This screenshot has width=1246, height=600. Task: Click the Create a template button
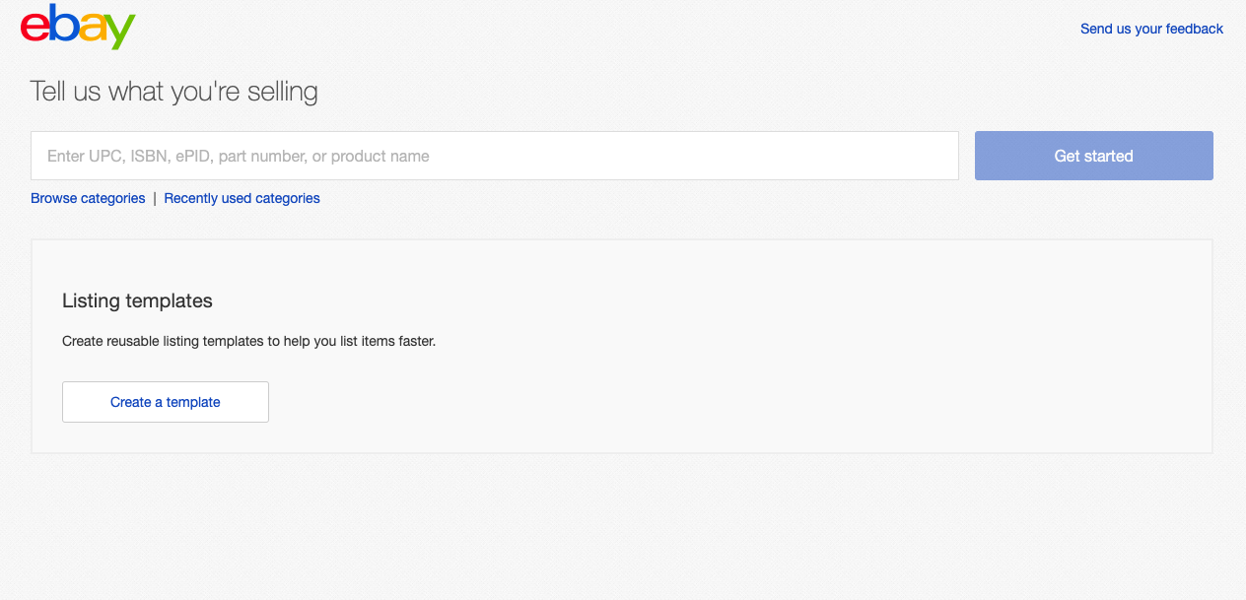[166, 402]
